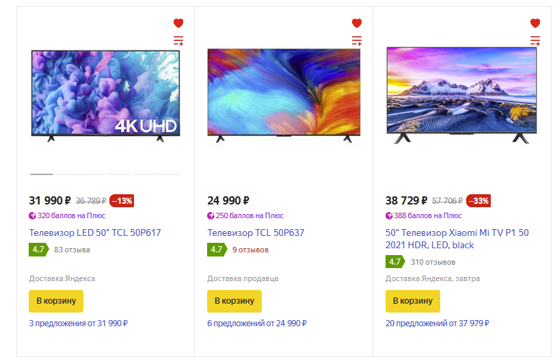Click Plus icon beside 388 баллов

point(390,215)
